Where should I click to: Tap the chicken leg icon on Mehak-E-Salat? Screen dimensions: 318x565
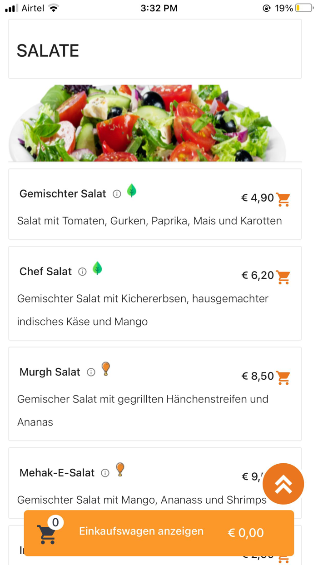coord(120,470)
